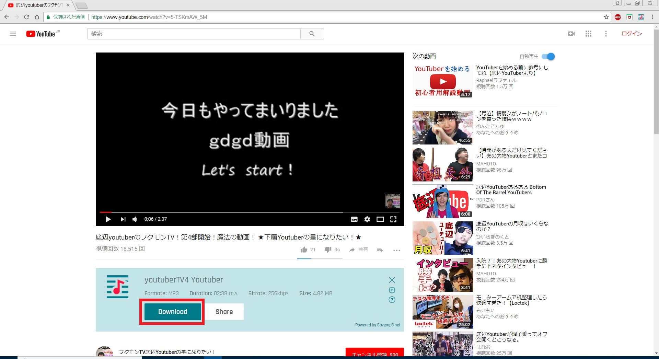Enter fullscreen mode
Viewport: 659px width, 359px height.
pos(393,219)
